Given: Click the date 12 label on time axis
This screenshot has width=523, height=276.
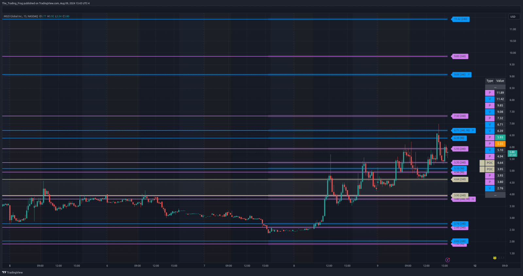Looking at the screenshot, I should pos(475,266).
